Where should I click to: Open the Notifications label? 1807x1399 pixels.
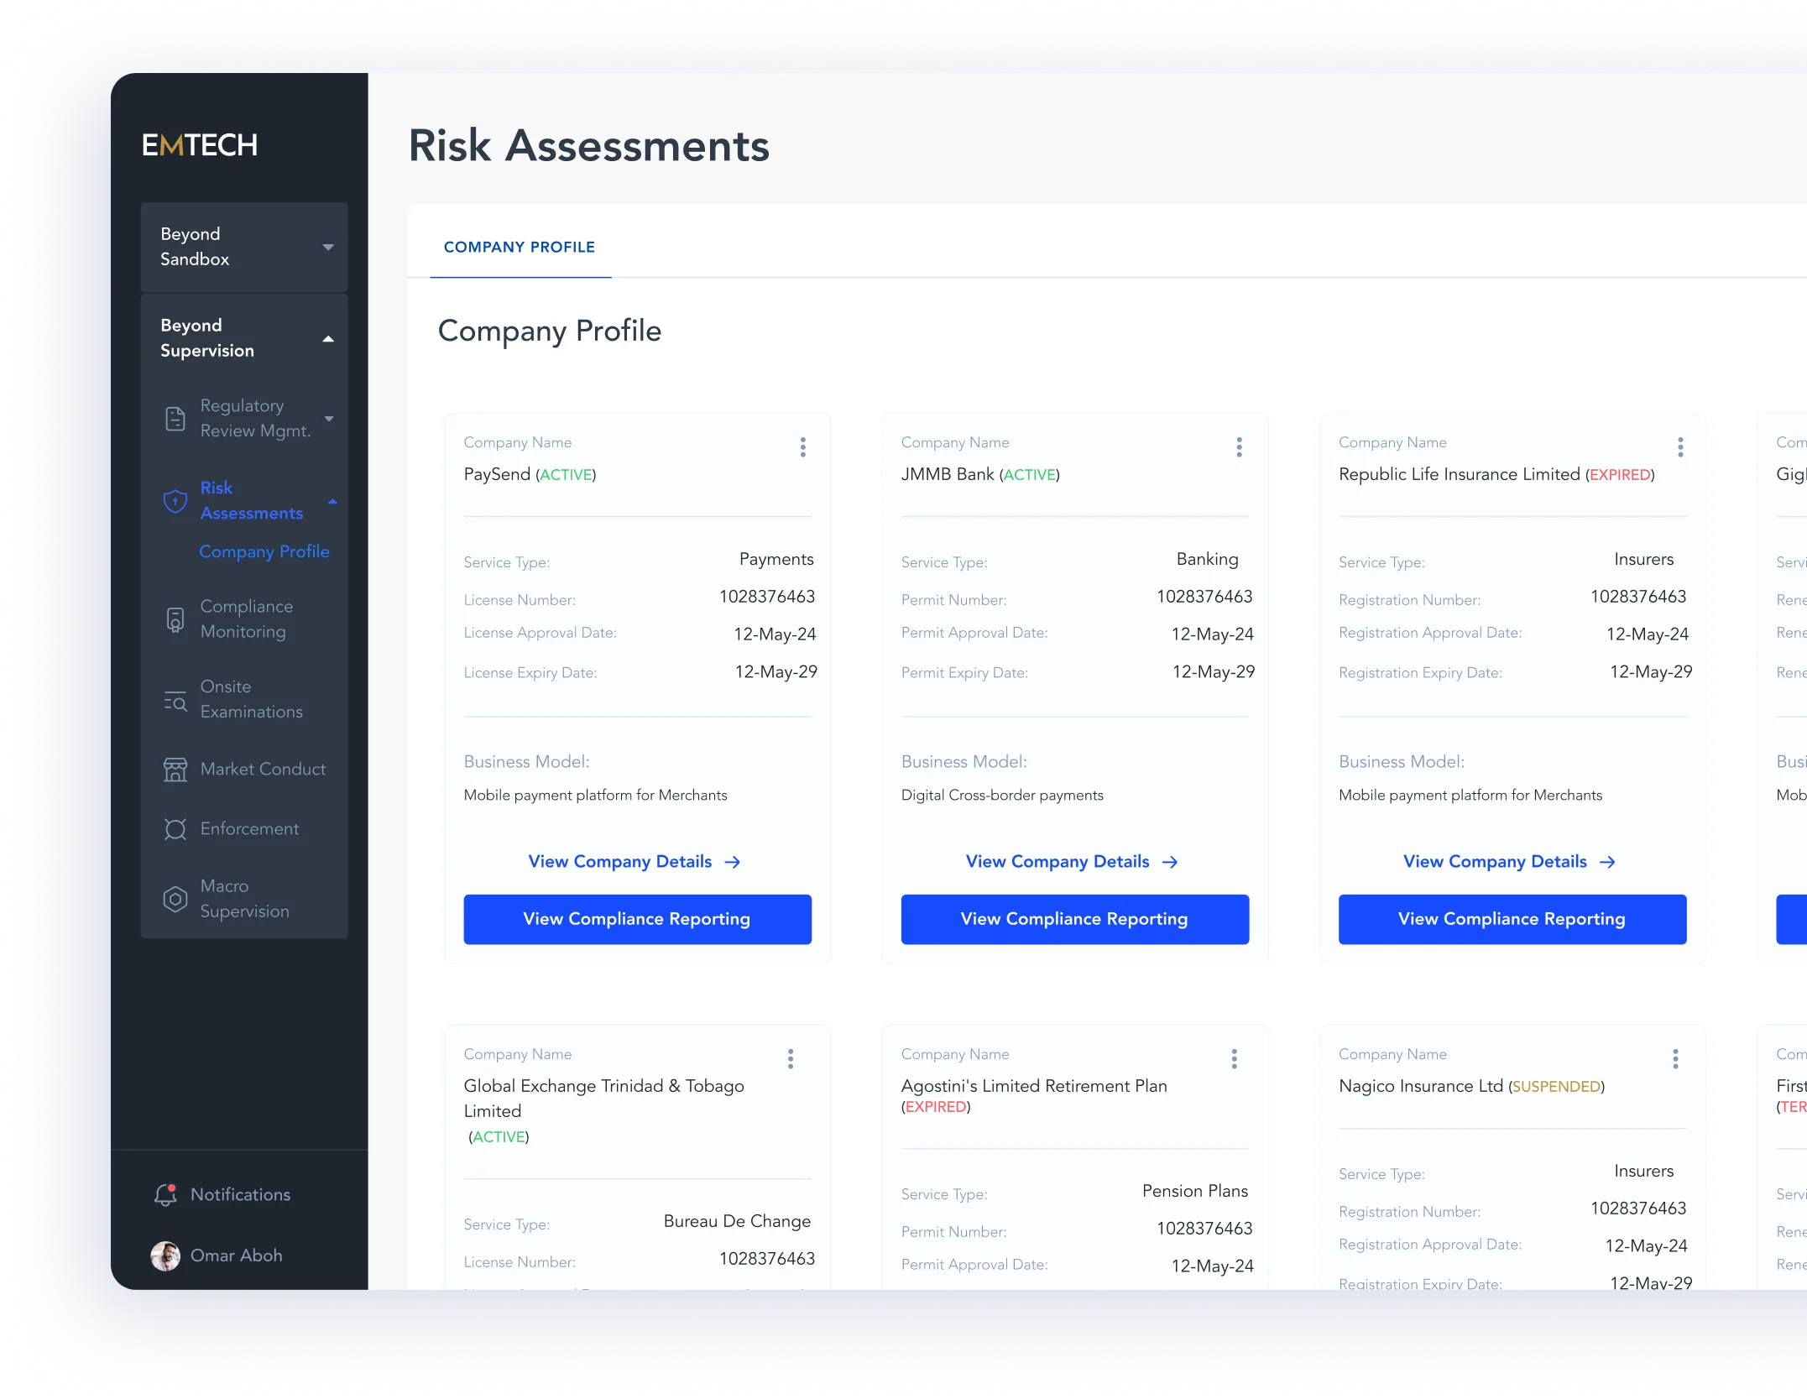pyautogui.click(x=240, y=1194)
